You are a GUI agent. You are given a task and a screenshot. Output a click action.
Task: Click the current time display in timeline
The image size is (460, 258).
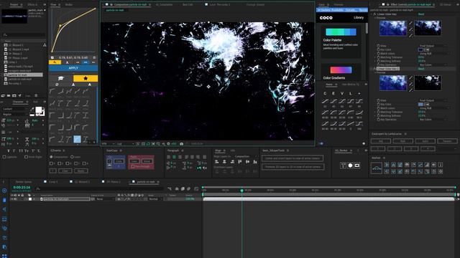tap(22, 187)
